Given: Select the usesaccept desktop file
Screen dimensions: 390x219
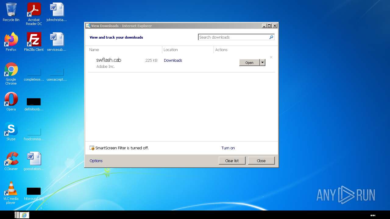Looking at the screenshot, I should point(57,75).
